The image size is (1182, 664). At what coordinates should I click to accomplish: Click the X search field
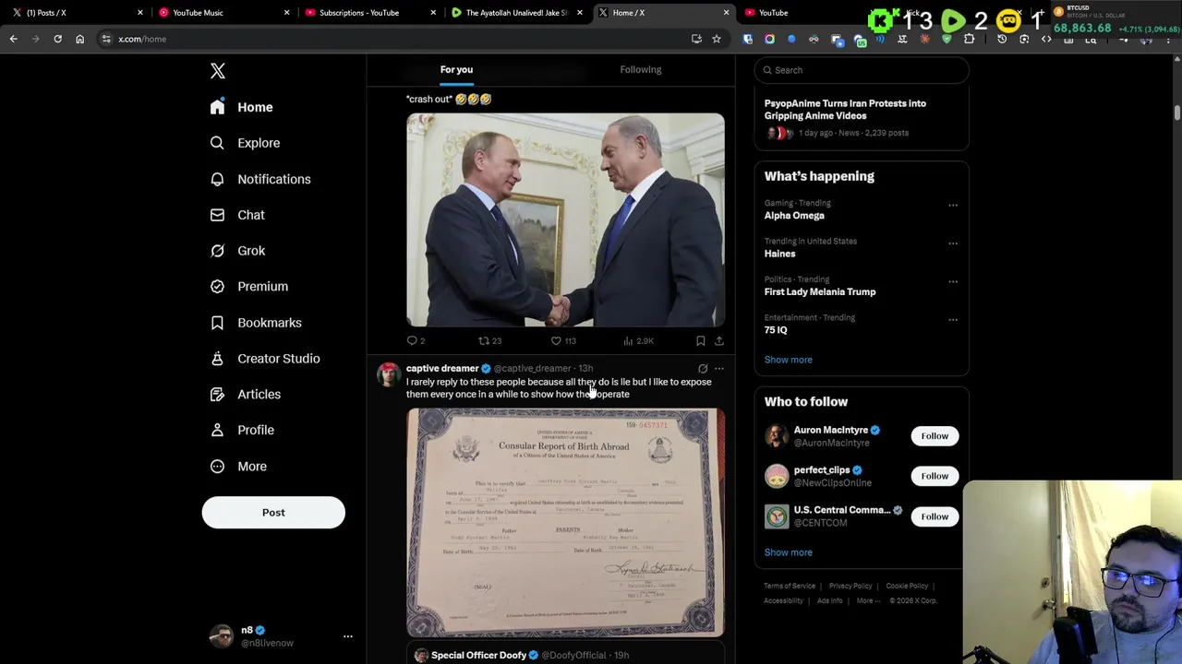[x=862, y=70]
